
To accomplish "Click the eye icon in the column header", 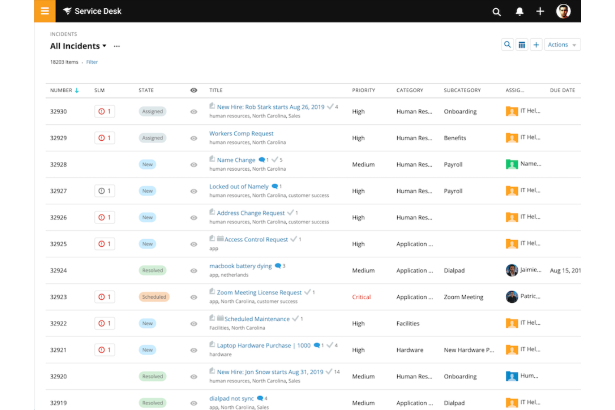I will (194, 90).
